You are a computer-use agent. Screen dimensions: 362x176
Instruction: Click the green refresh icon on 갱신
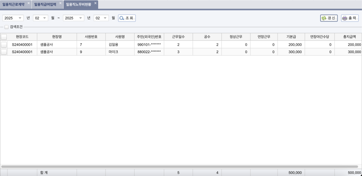click(x=324, y=18)
